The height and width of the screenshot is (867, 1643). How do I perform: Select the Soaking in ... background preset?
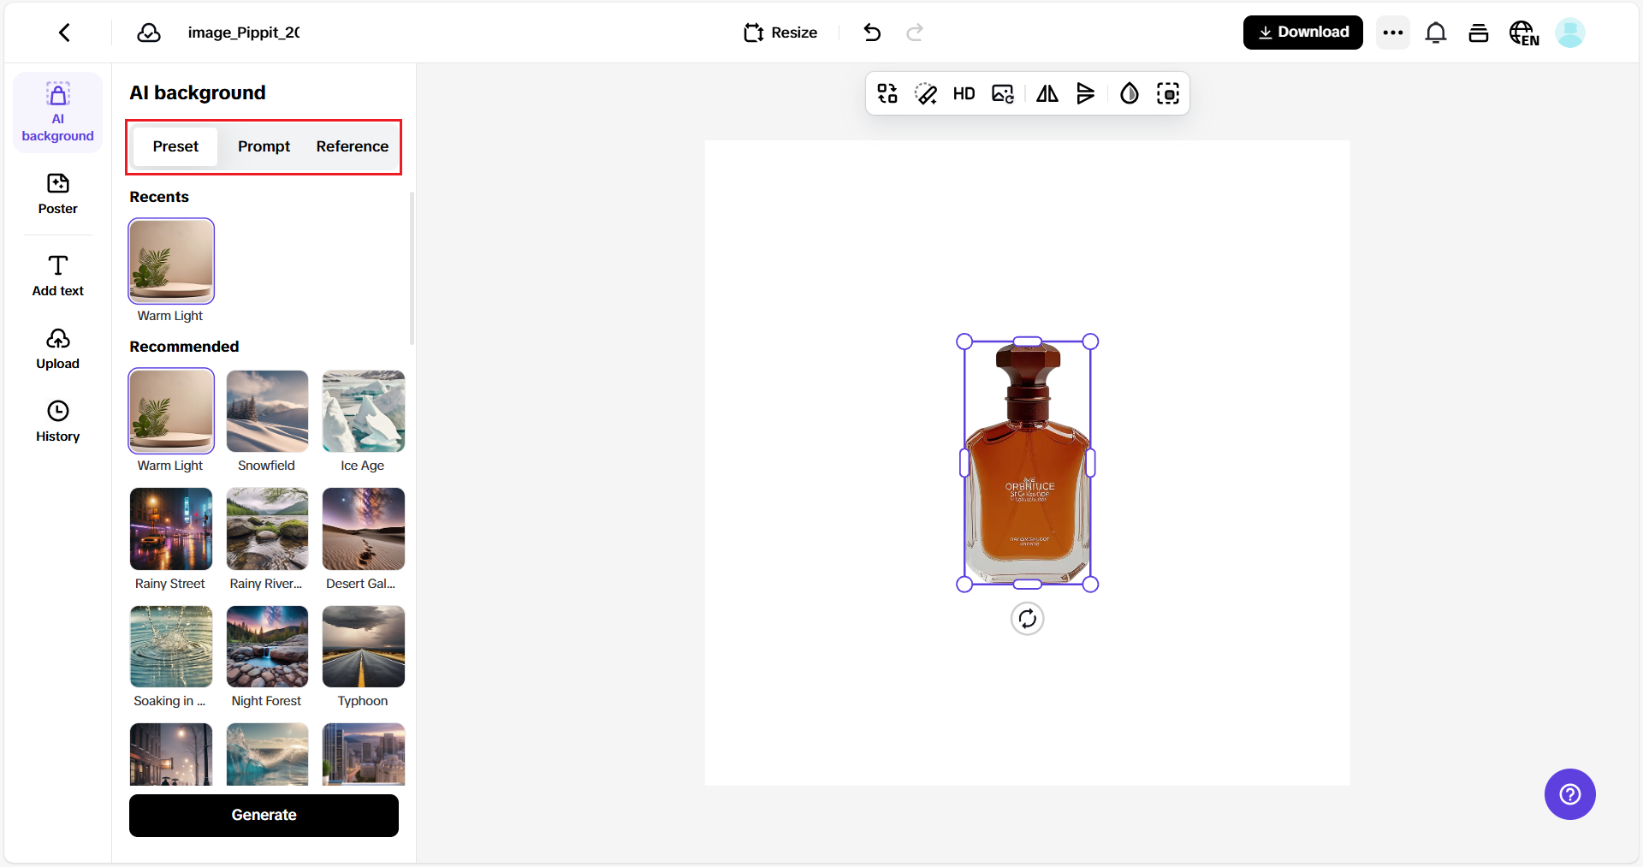(171, 646)
